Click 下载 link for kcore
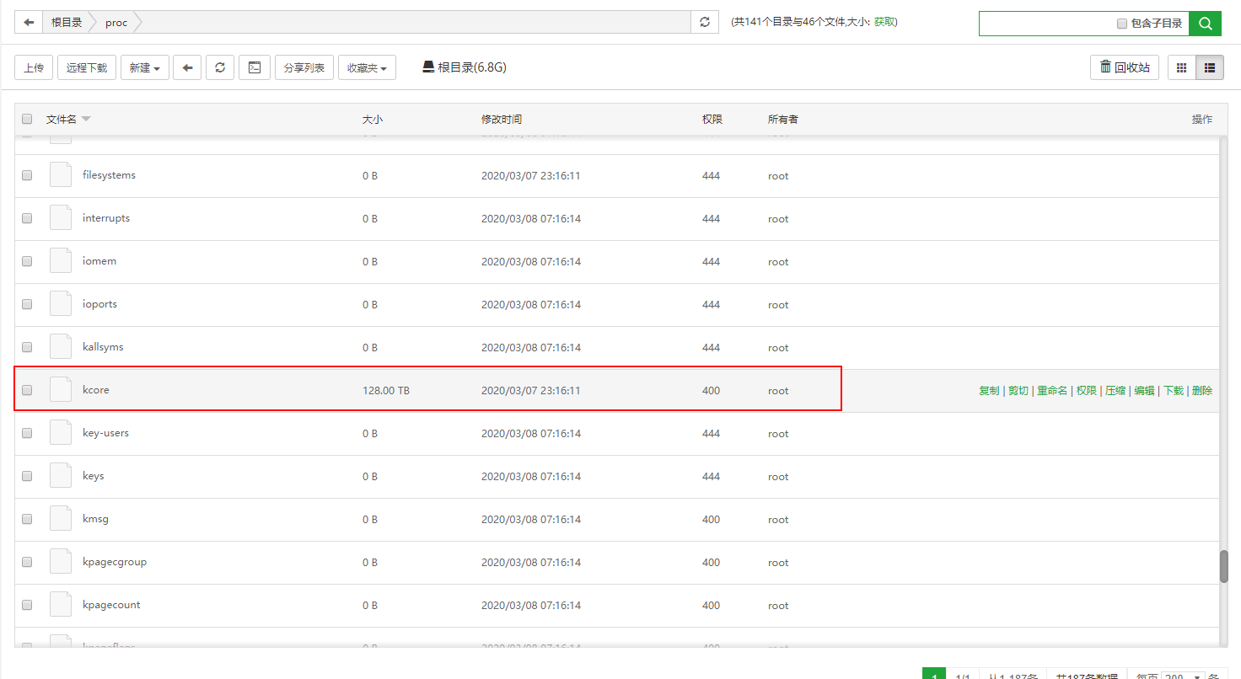 [1174, 391]
